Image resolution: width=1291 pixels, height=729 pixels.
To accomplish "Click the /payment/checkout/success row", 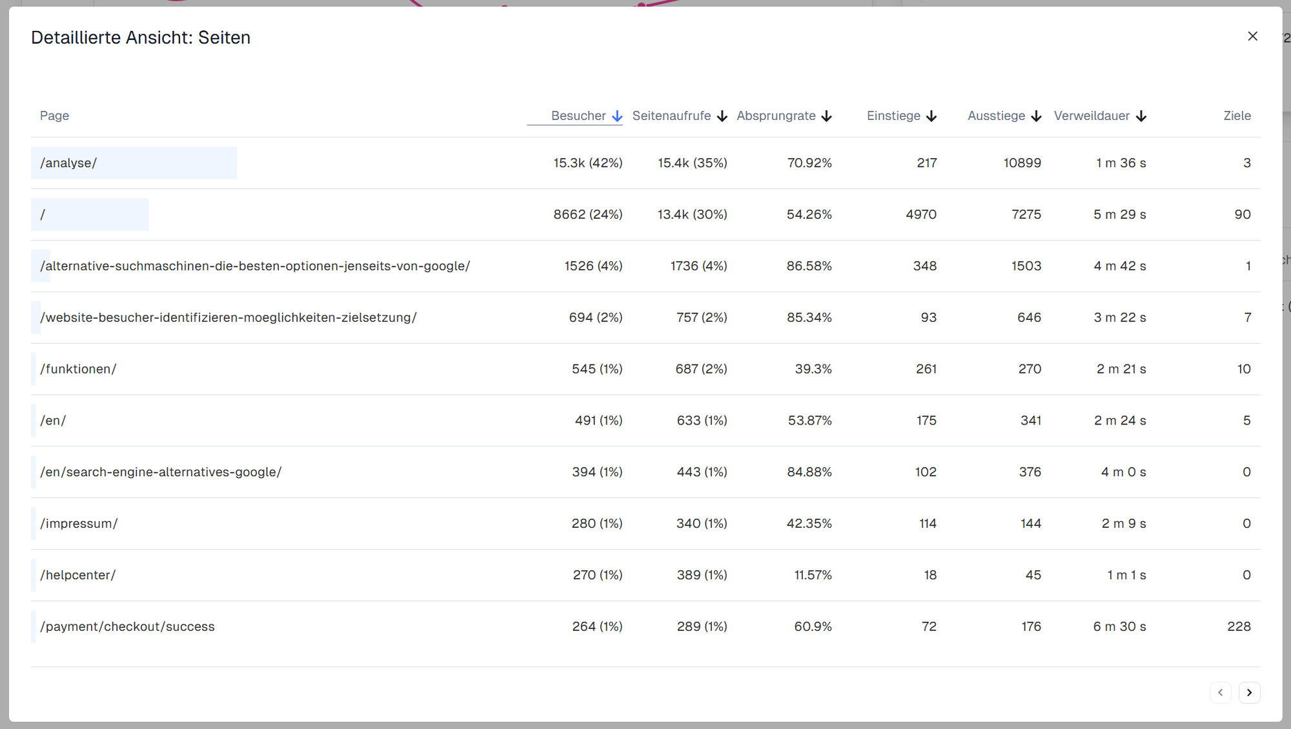I will click(x=127, y=626).
